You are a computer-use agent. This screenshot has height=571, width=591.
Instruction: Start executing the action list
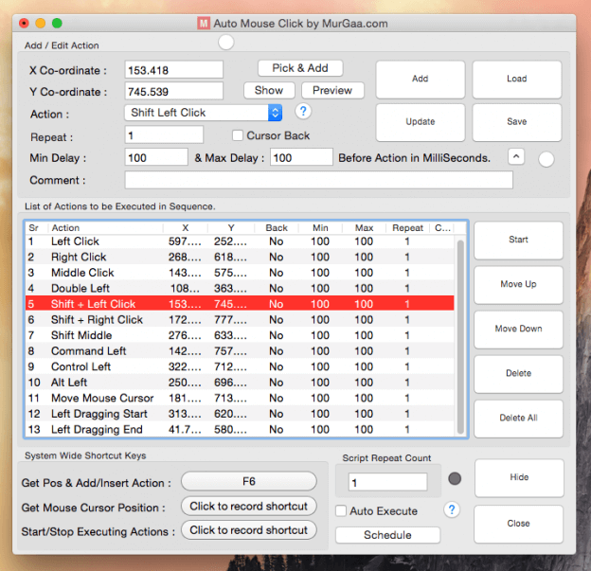[x=518, y=240]
